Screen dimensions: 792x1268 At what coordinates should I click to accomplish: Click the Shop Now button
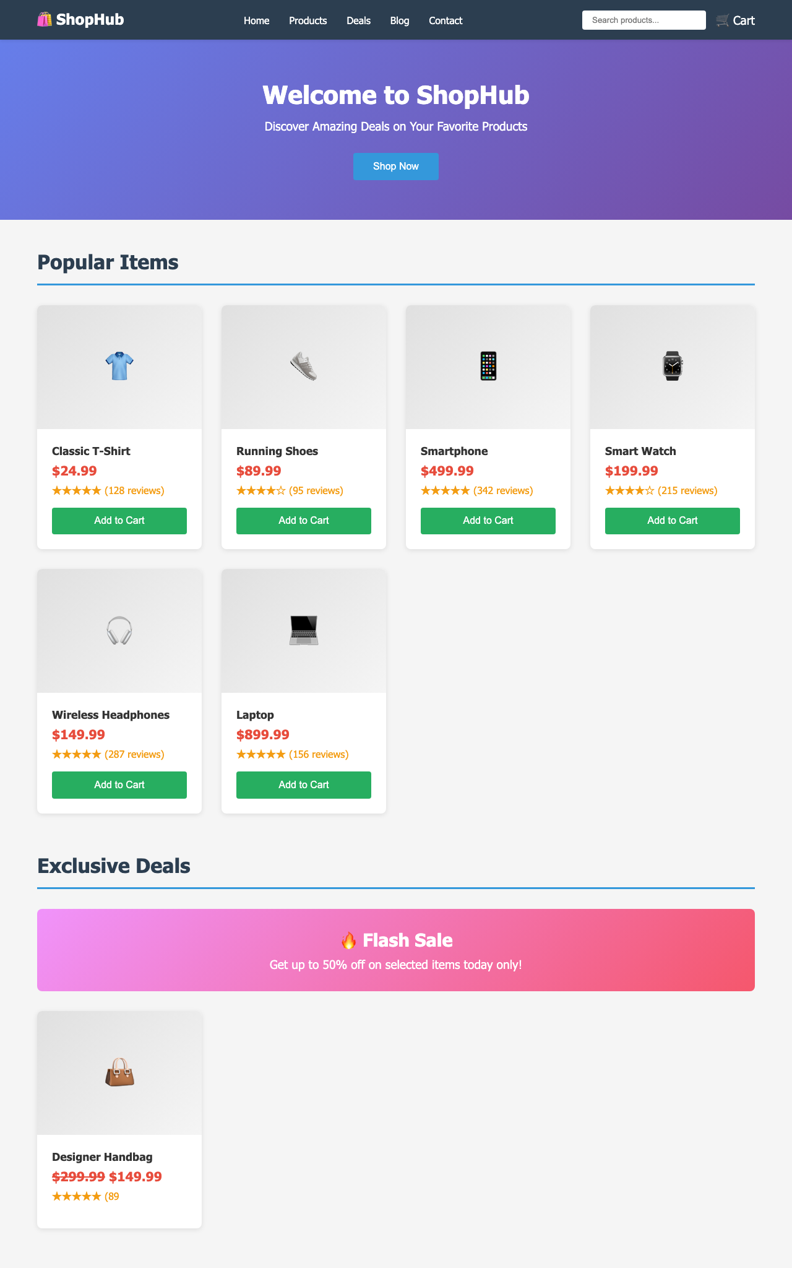pyautogui.click(x=395, y=166)
